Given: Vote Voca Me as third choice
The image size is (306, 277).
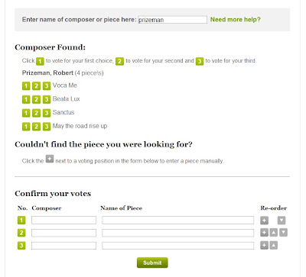Looking at the screenshot, I should [x=47, y=86].
